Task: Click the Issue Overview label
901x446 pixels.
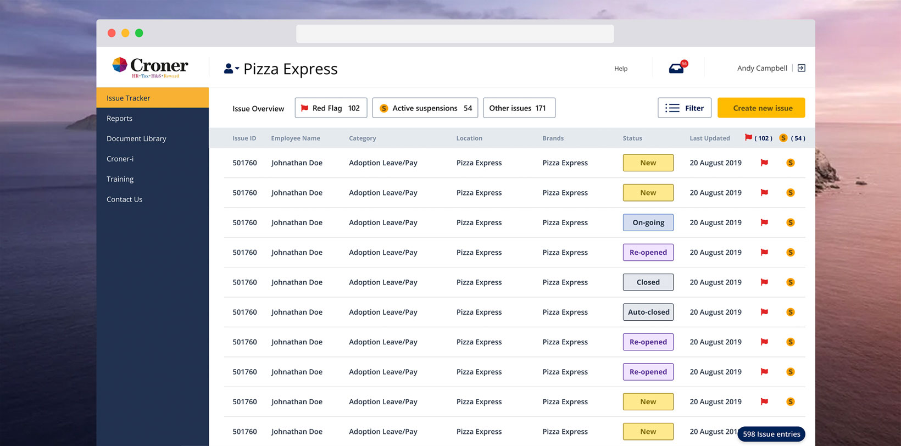Action: [x=258, y=109]
